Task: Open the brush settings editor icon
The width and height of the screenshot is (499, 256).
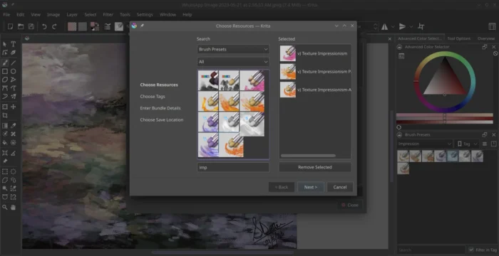Action: click(x=108, y=27)
